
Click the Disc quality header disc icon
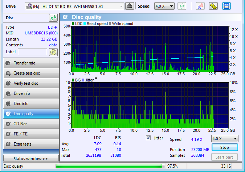click(65, 17)
